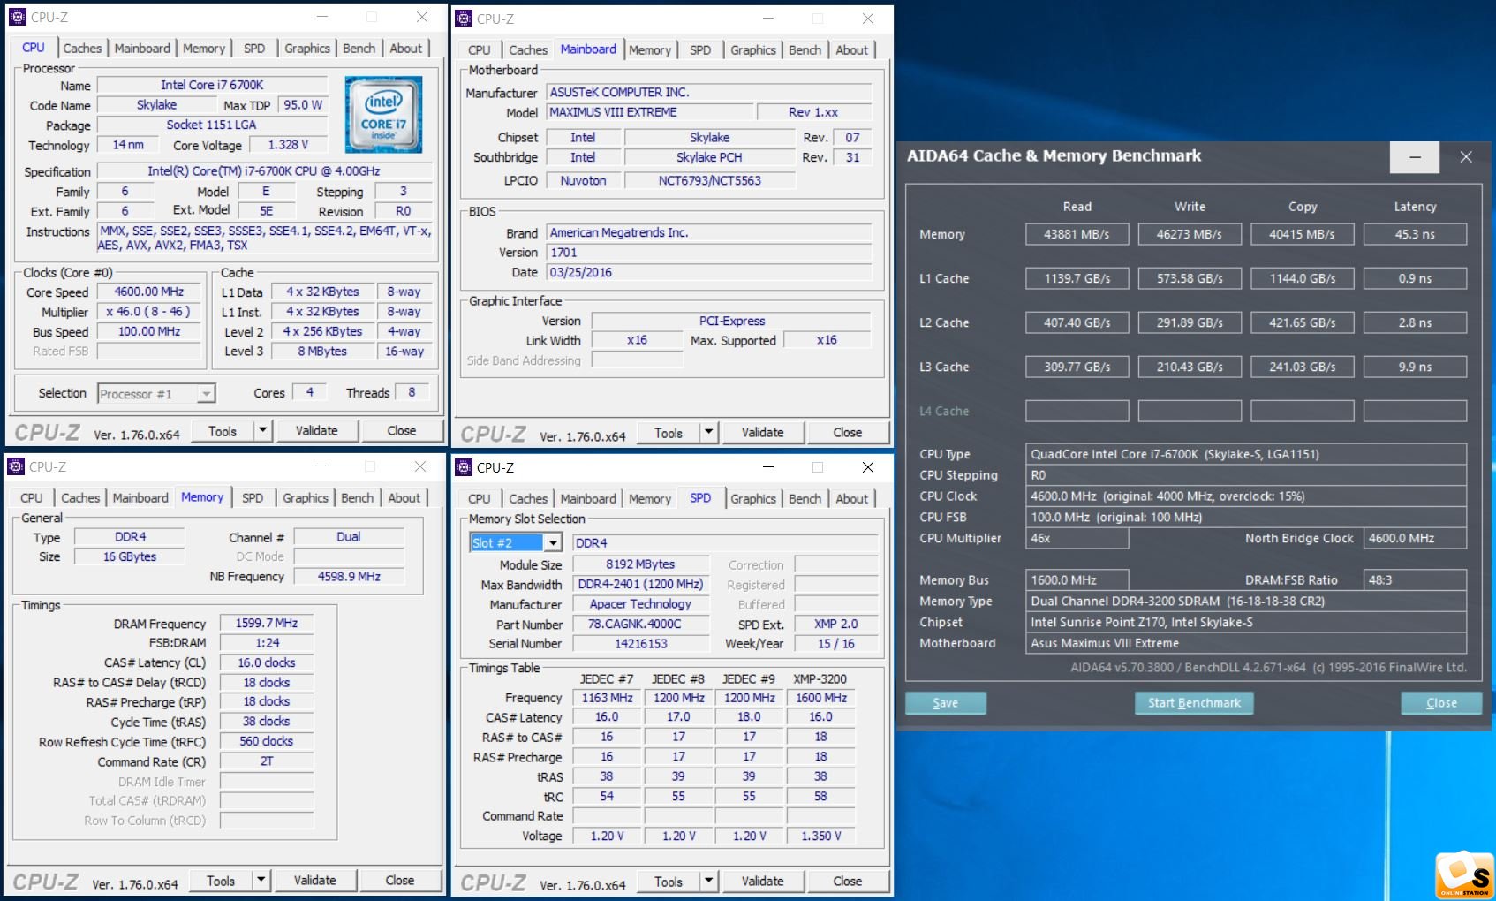
Task: Click L3 Cache Write value 210.43 GB/s
Action: (1190, 367)
